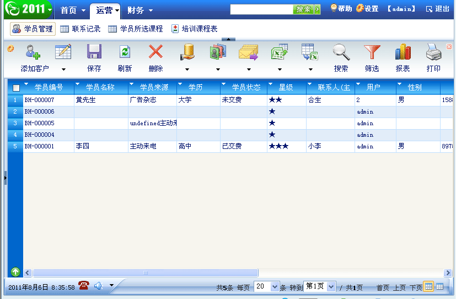The width and height of the screenshot is (456, 299).
Task: Expand the dropdown beside speaker icon
Action: (112, 285)
